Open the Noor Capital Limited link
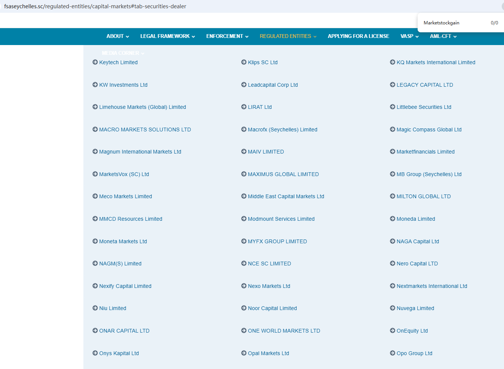 point(272,308)
